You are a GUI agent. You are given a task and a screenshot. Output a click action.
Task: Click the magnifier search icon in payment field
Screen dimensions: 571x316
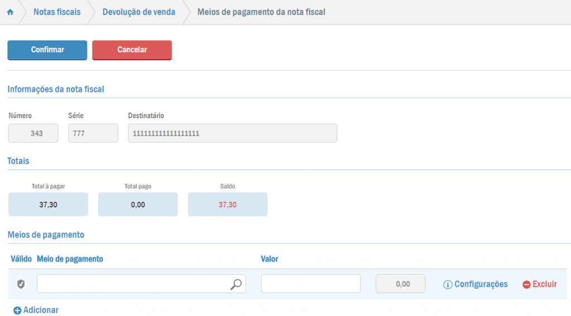tap(236, 284)
